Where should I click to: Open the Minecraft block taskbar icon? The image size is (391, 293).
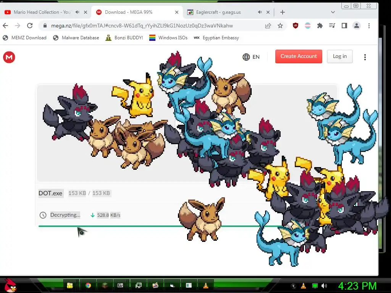[105, 285]
